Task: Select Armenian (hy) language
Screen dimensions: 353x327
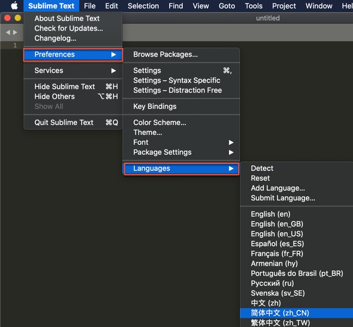Action: point(296,263)
